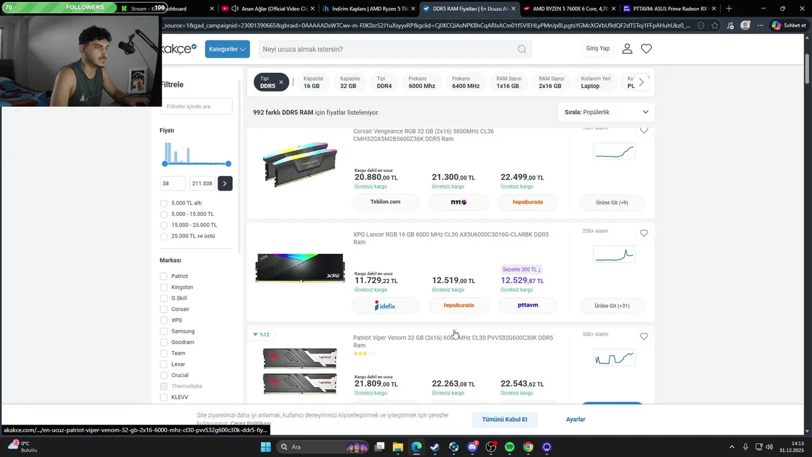This screenshot has height=457, width=812.
Task: Open Edge Copilot Sohbet et button
Action: point(789,25)
